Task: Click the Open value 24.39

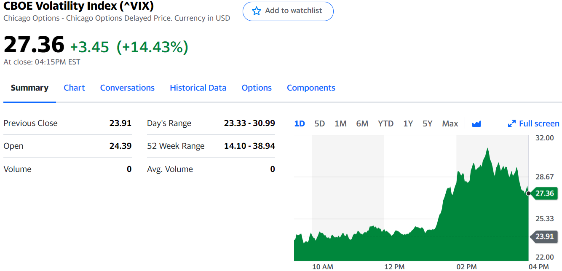Action: click(x=120, y=146)
